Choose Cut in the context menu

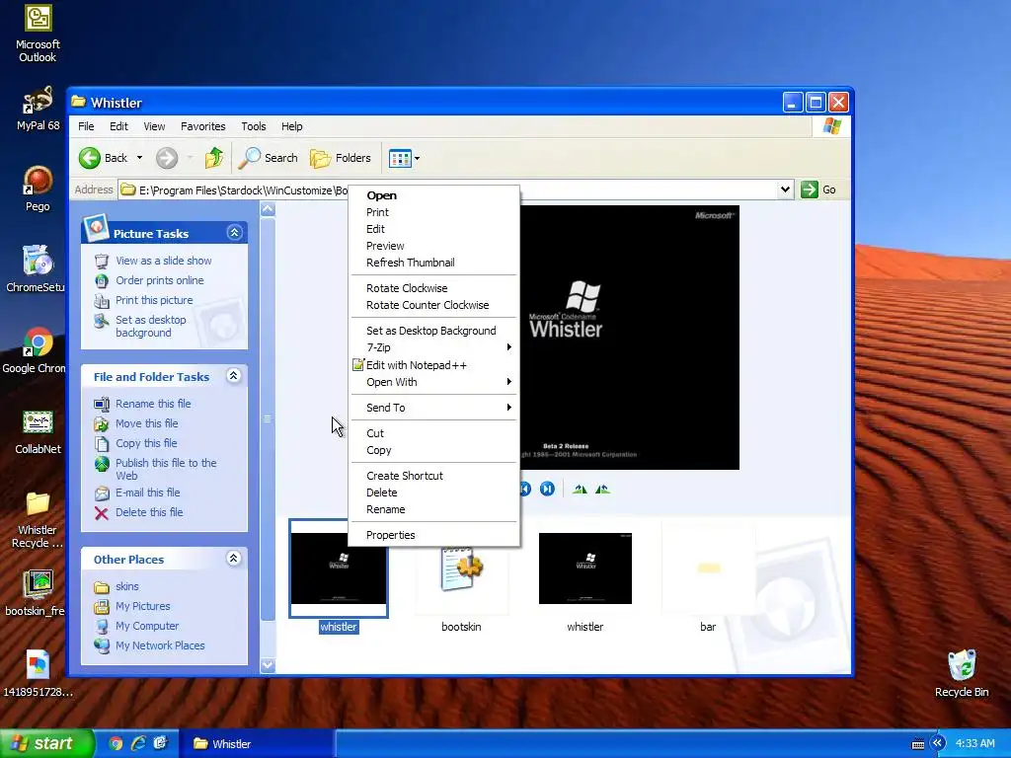434,433
